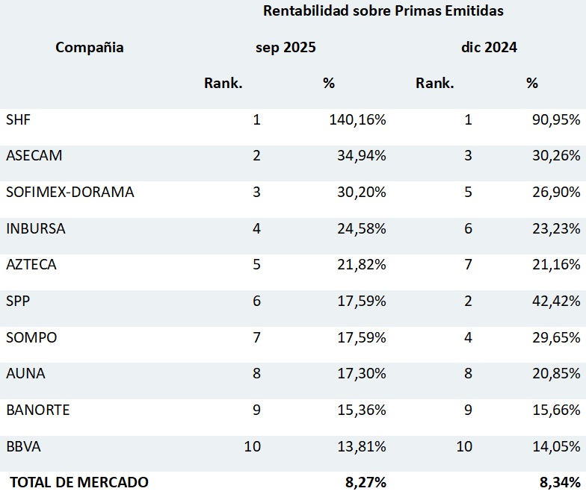Viewport: 586px width, 503px height.
Task: Click the 8,34% market total value
Action: 560,482
